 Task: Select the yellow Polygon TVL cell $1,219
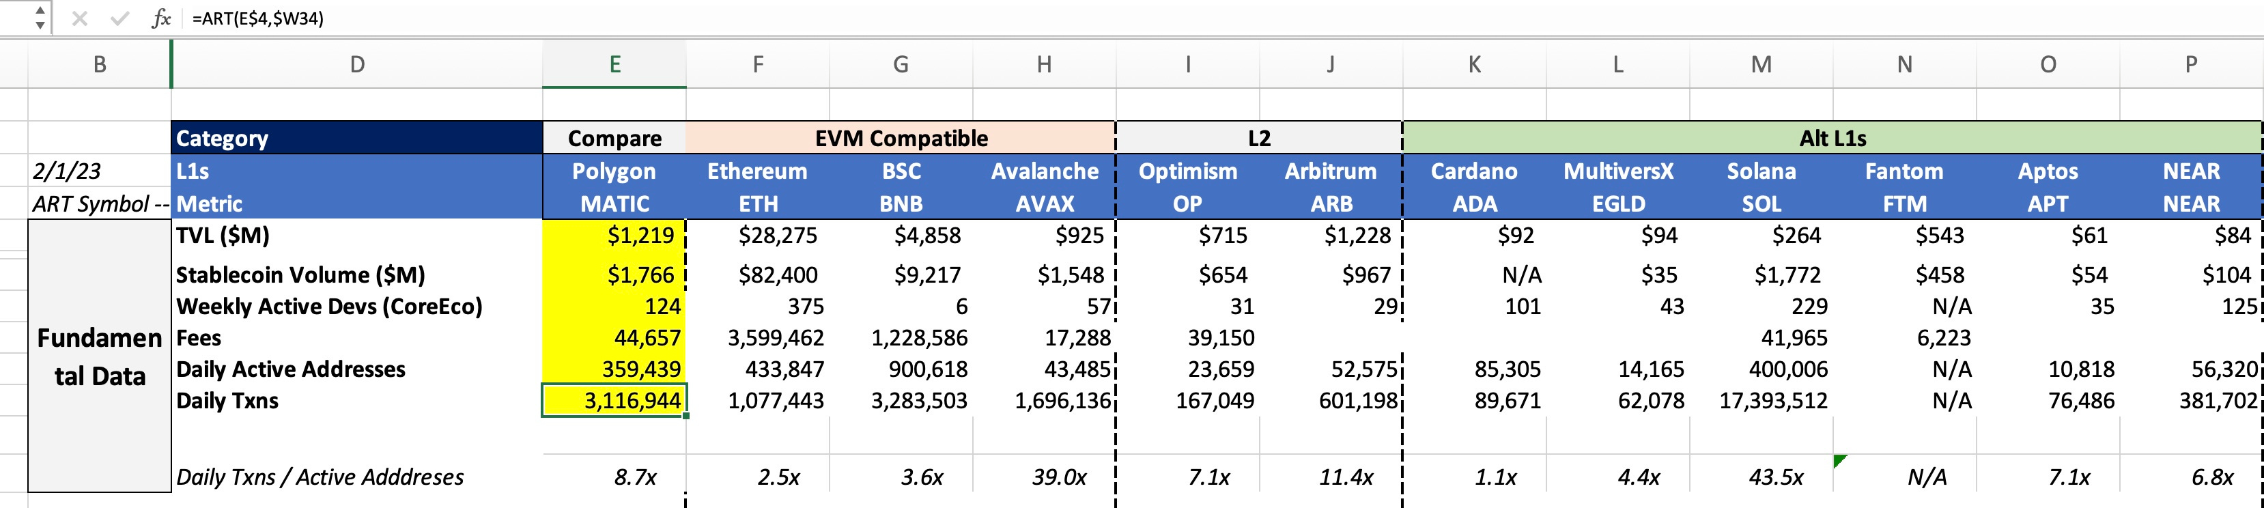click(614, 236)
